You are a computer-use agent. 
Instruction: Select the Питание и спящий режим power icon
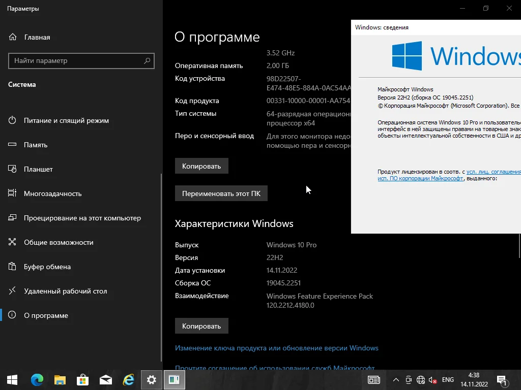(12, 120)
